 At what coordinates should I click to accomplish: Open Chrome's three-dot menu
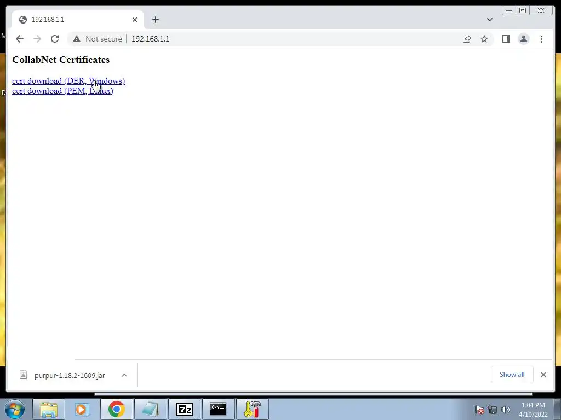541,39
